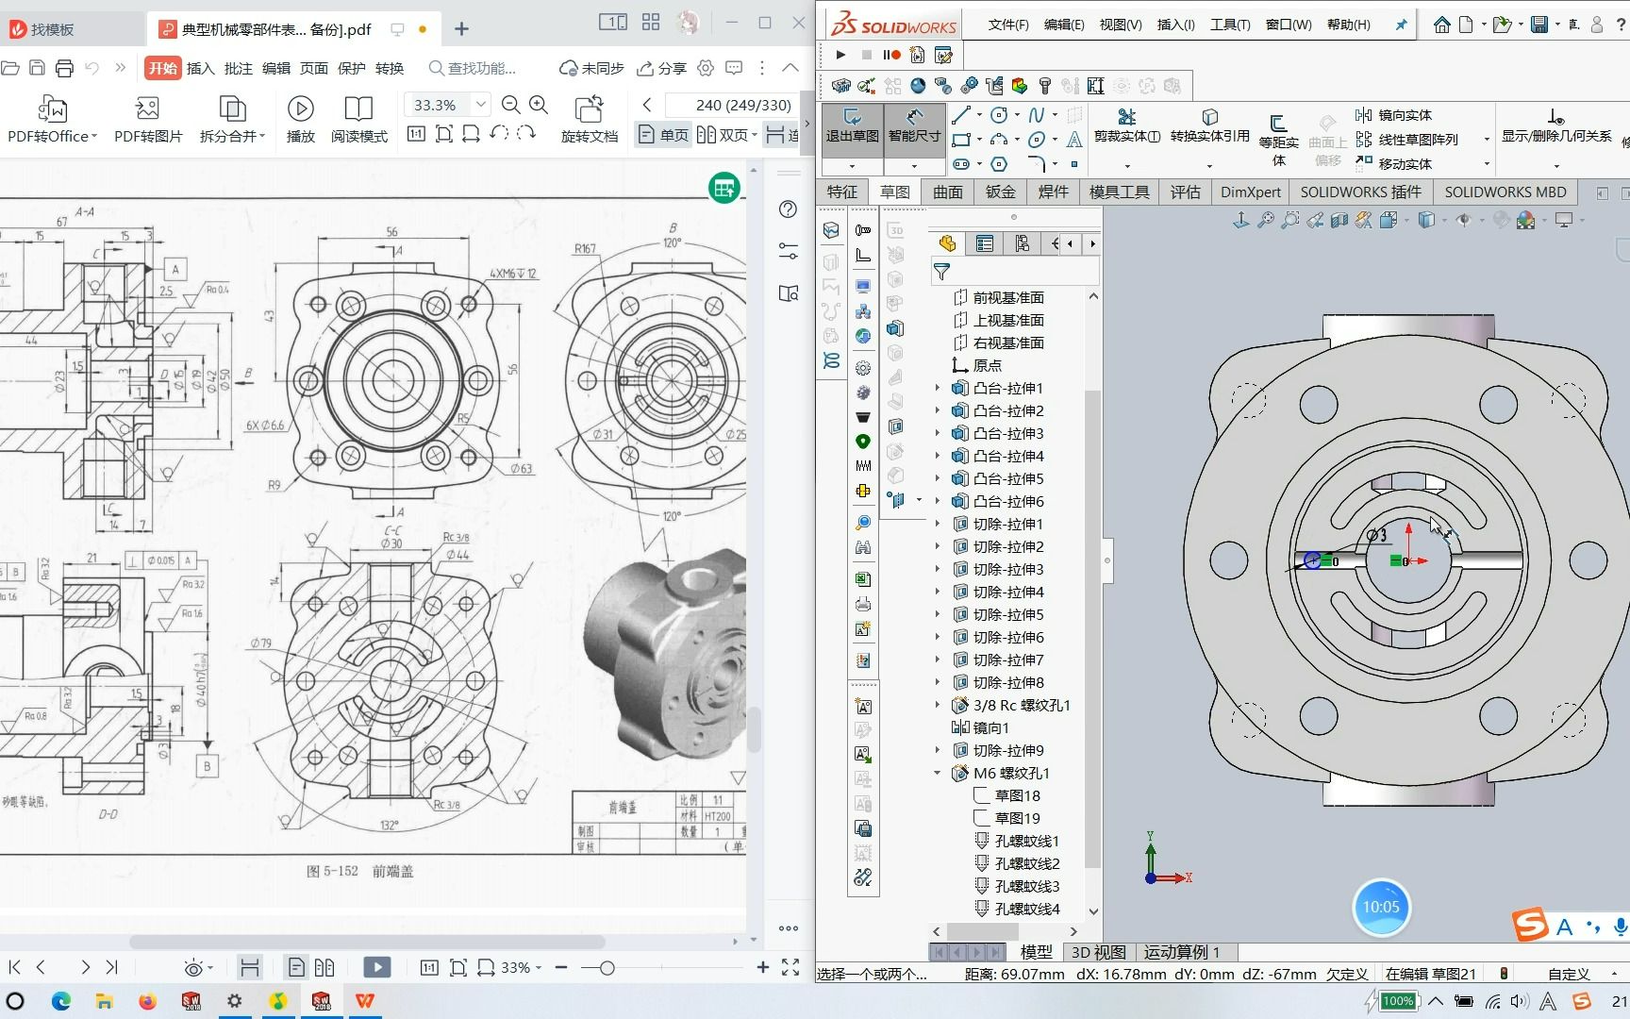The image size is (1630, 1019).
Task: Open the 33.3% zoom level dropdown
Action: tap(481, 105)
